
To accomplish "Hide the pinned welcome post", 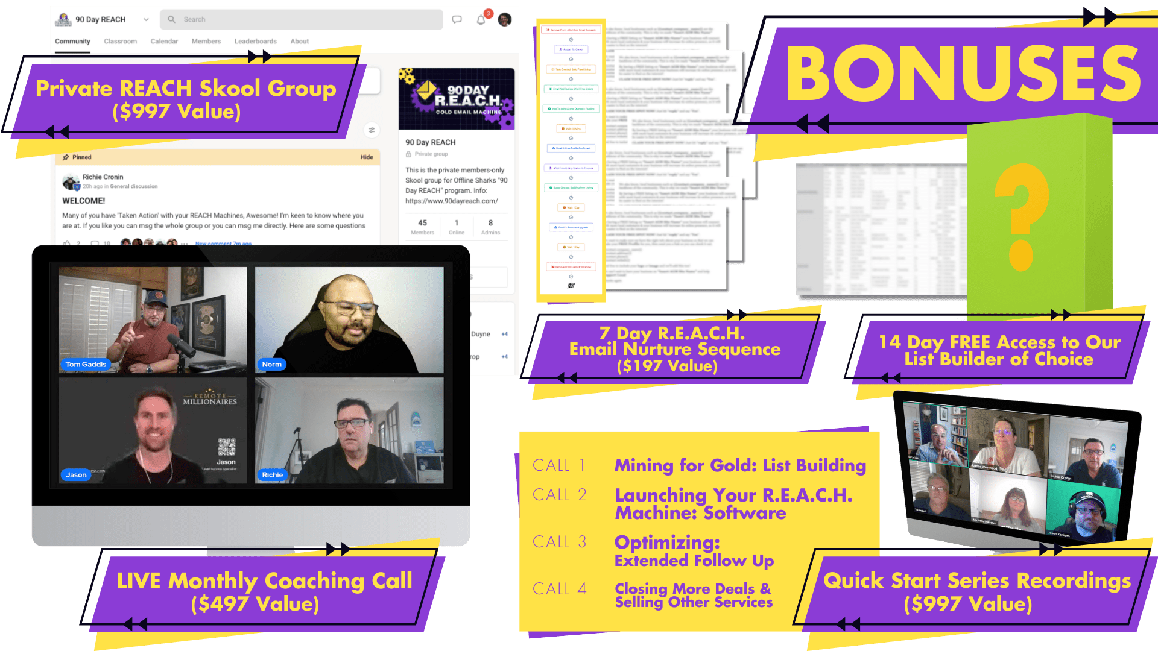I will point(367,157).
